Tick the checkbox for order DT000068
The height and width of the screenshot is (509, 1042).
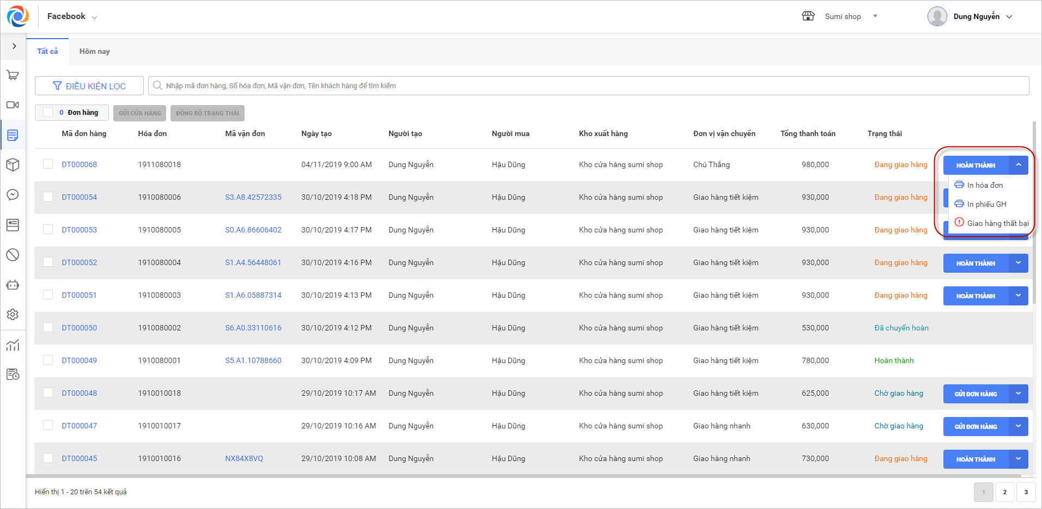(x=48, y=164)
